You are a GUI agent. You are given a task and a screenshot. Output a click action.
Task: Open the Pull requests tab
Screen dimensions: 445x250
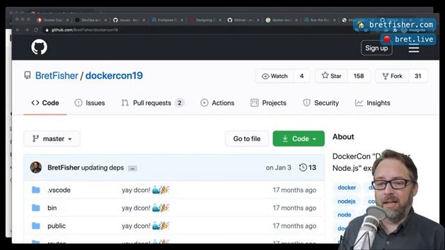coord(153,103)
